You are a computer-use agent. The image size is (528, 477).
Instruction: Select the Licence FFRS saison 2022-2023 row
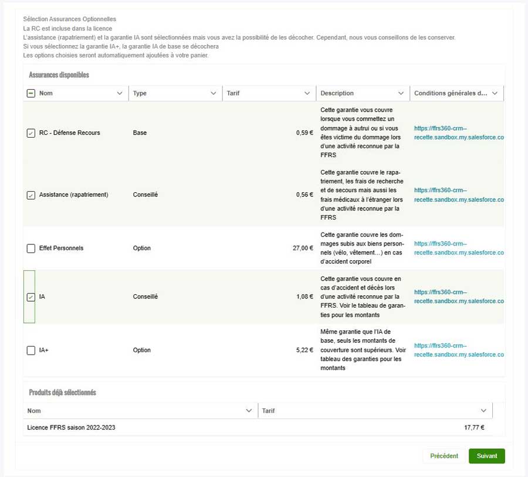[258, 428]
